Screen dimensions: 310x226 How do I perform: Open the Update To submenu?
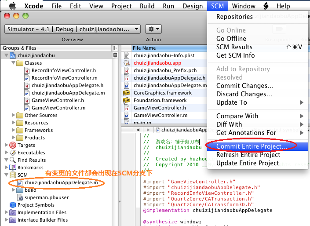click(257, 102)
